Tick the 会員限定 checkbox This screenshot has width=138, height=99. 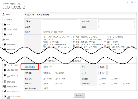click(56, 73)
